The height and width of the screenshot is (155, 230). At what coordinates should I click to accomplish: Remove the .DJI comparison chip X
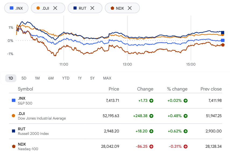pyautogui.click(x=55, y=8)
